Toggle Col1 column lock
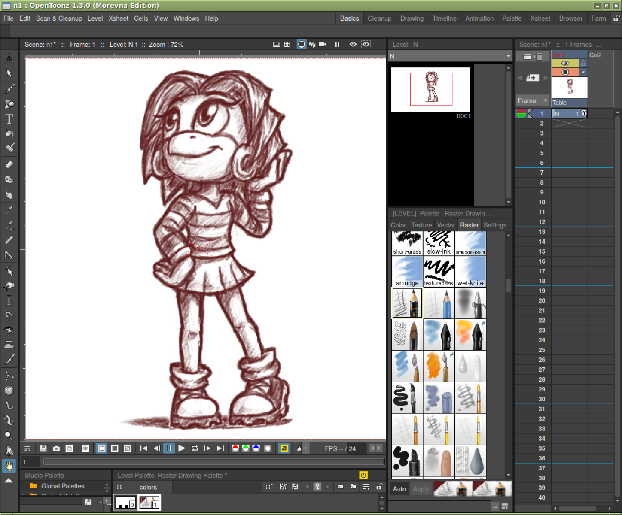 (583, 64)
